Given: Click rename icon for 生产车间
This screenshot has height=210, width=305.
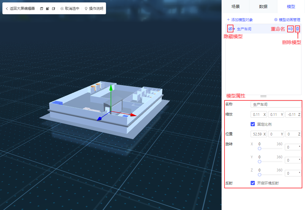Looking at the screenshot, I should (290, 29).
